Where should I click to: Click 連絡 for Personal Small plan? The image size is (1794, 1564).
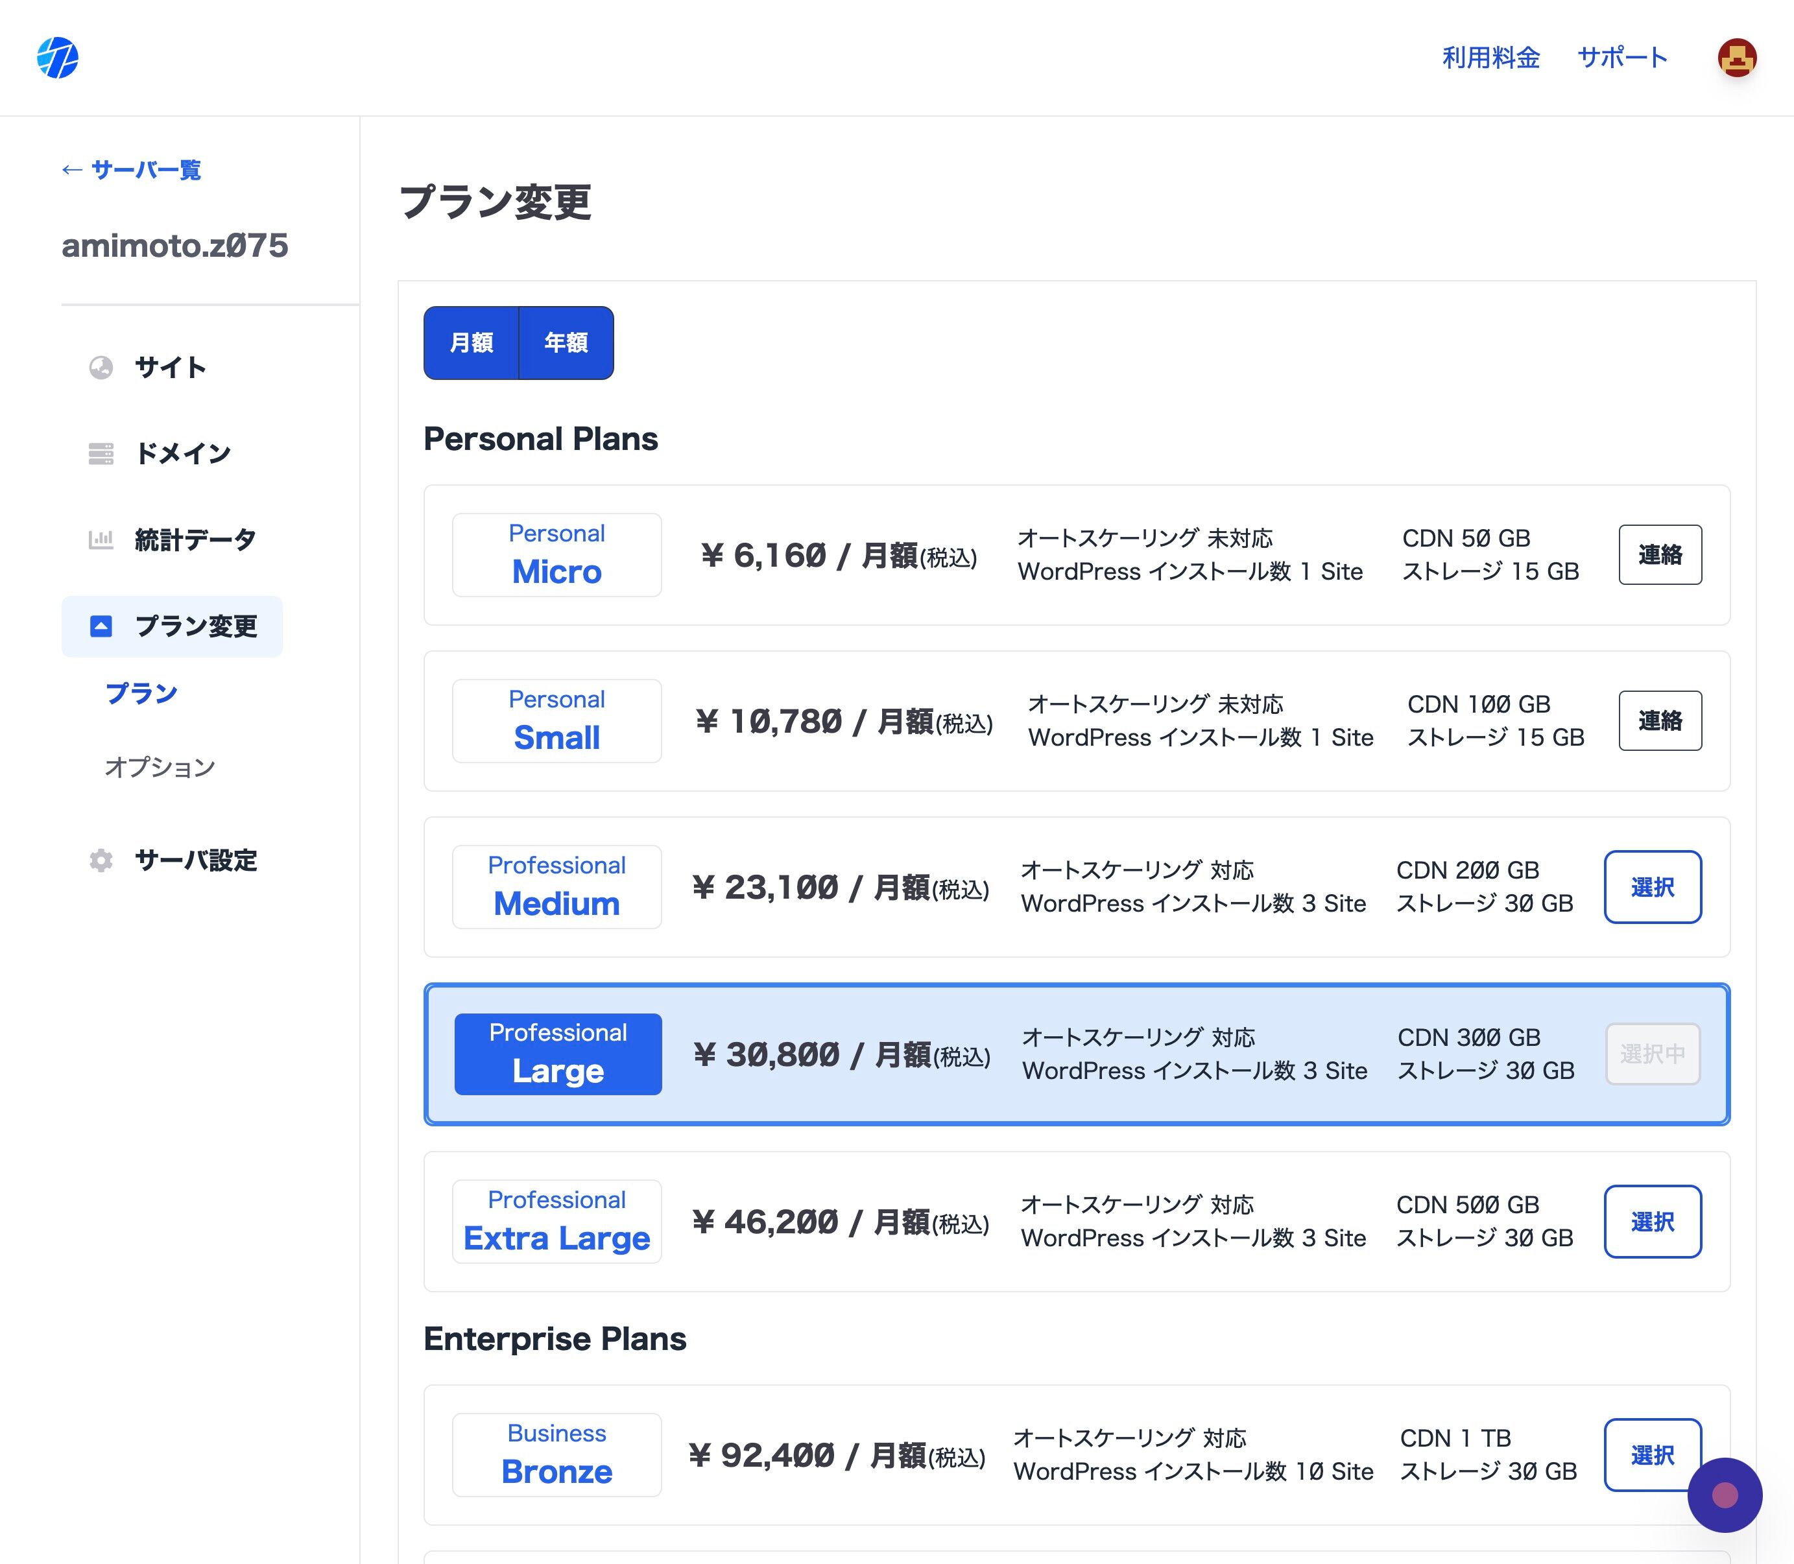(x=1660, y=720)
